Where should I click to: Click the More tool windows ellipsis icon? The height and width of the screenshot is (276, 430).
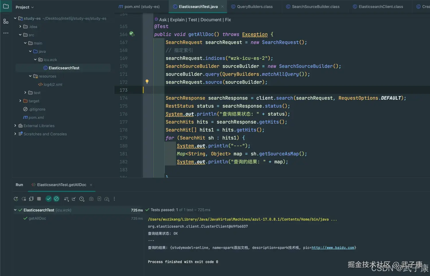click(x=6, y=33)
